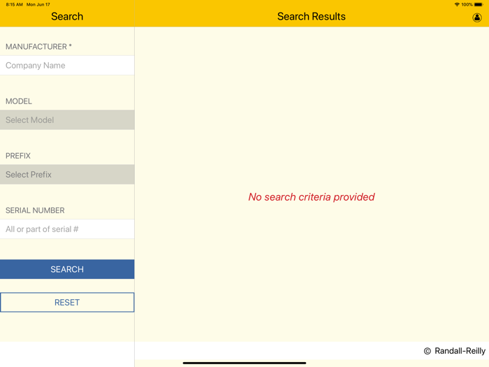Select the SERIAL NUMBER label

click(35, 210)
